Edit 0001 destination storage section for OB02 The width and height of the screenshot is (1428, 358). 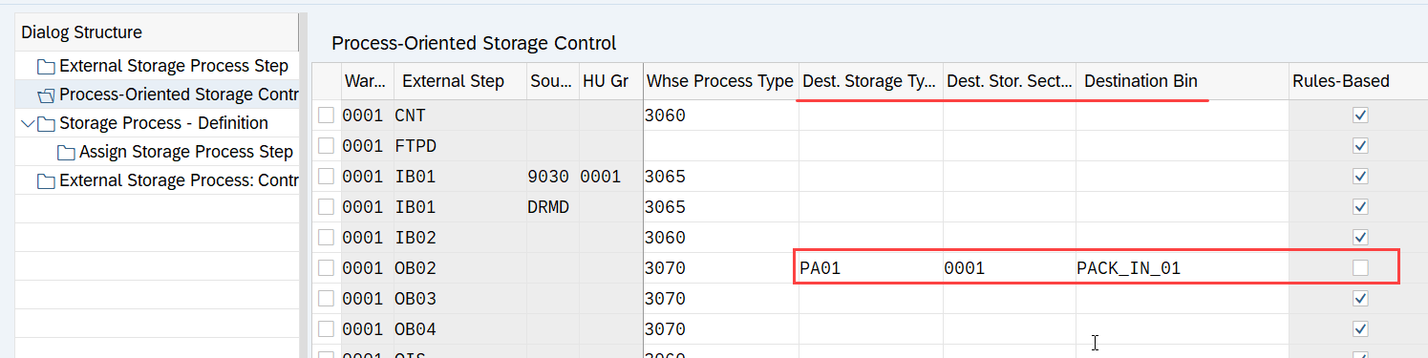(1010, 268)
